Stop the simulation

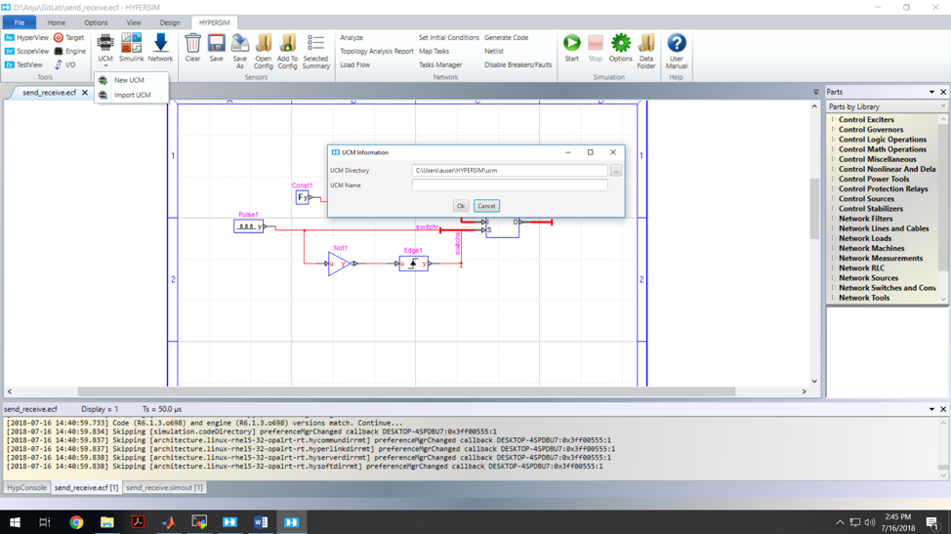(596, 49)
